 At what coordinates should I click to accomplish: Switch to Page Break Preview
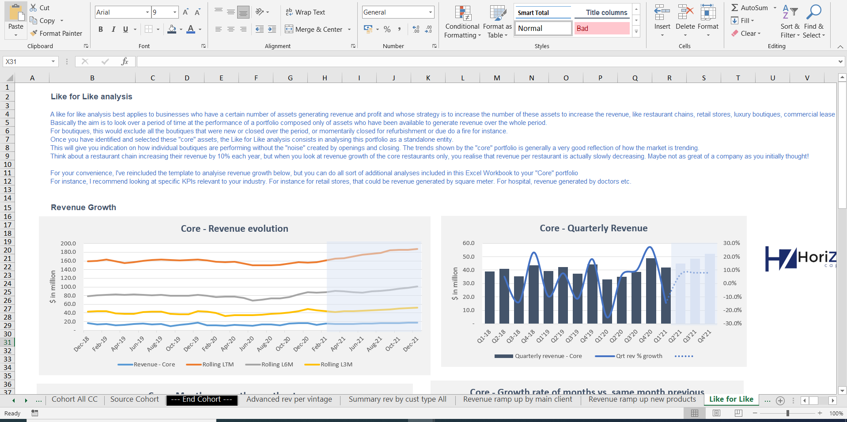(x=738, y=413)
